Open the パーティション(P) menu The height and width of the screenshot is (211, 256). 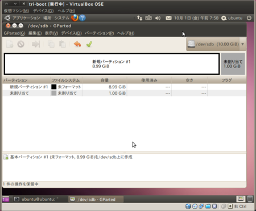click(x=99, y=33)
